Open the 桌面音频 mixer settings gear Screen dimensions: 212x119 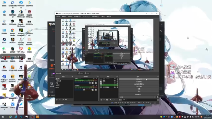click(96, 90)
